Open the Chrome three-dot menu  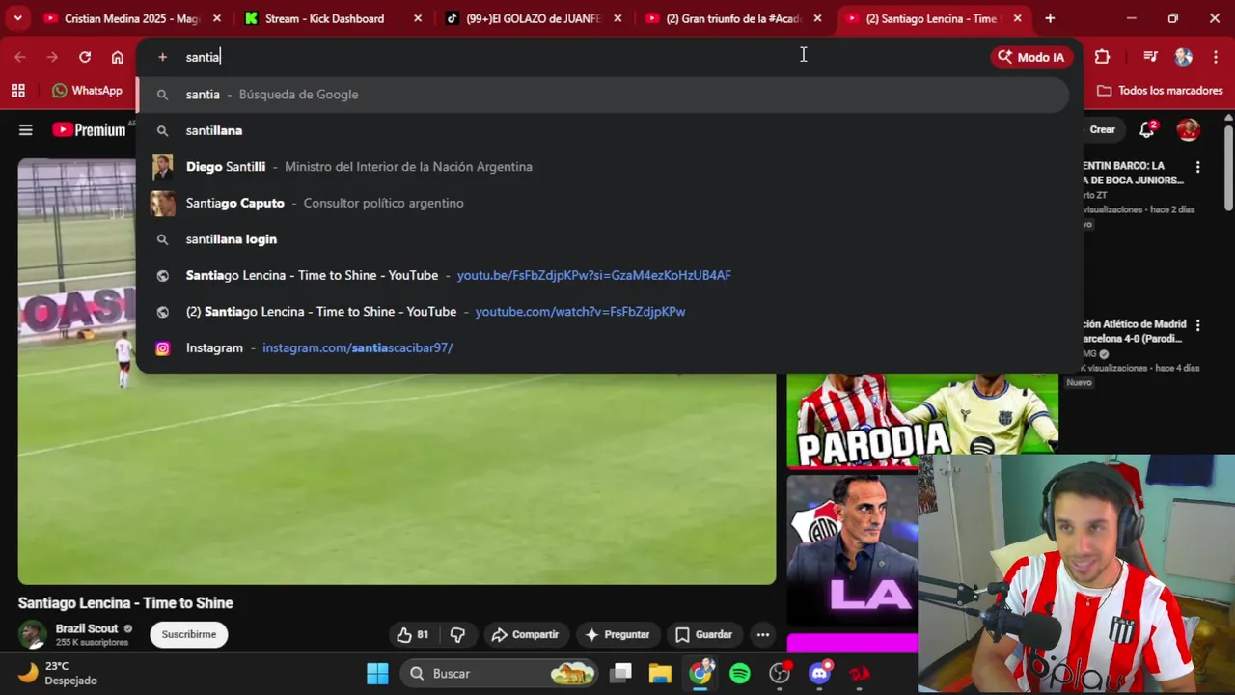(1217, 57)
